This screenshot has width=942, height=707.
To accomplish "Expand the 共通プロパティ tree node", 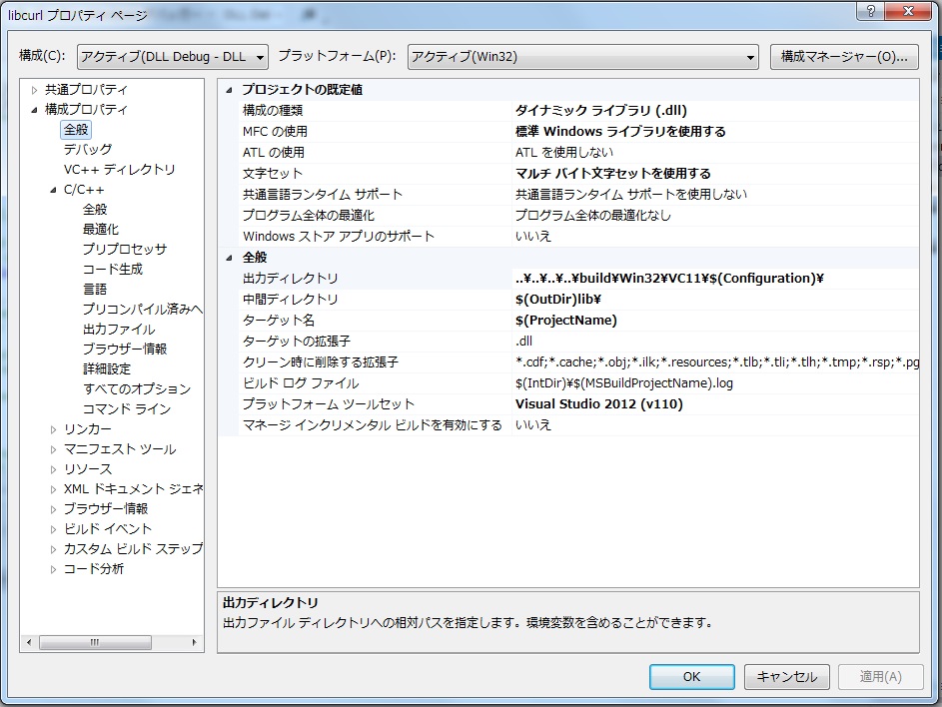I will [x=35, y=90].
